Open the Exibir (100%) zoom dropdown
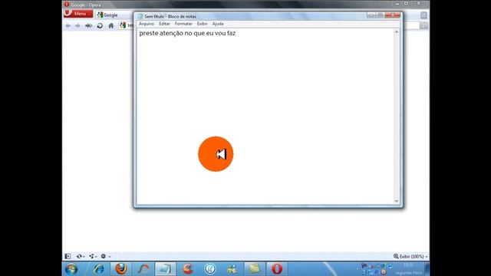The width and height of the screenshot is (491, 276). (x=410, y=256)
